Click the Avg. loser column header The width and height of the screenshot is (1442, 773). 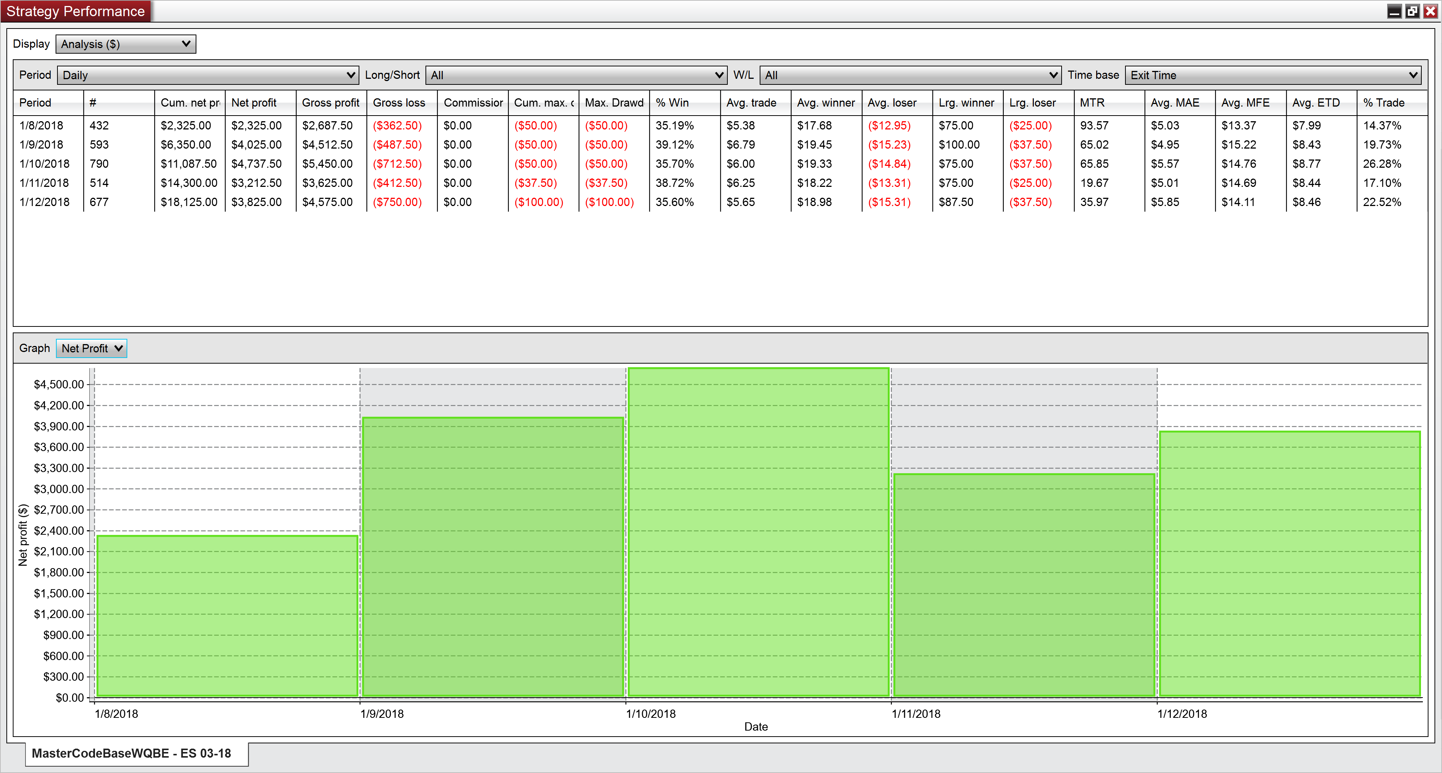point(897,103)
